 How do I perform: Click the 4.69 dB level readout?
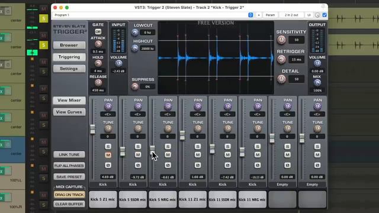tap(108, 177)
